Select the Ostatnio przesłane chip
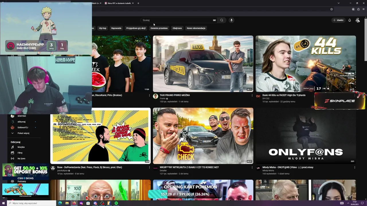367x206 pixels. click(x=159, y=28)
